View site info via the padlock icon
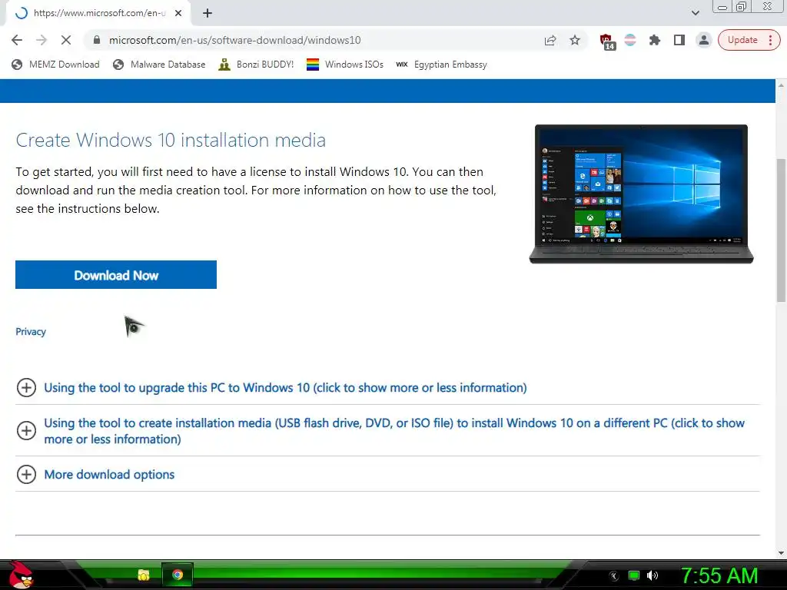787x590 pixels. [x=97, y=40]
